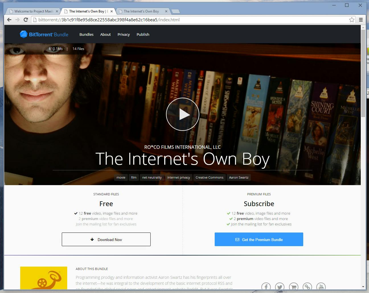Image resolution: width=369 pixels, height=293 pixels.
Task: Reload the current bundle page
Action: pyautogui.click(x=26, y=20)
